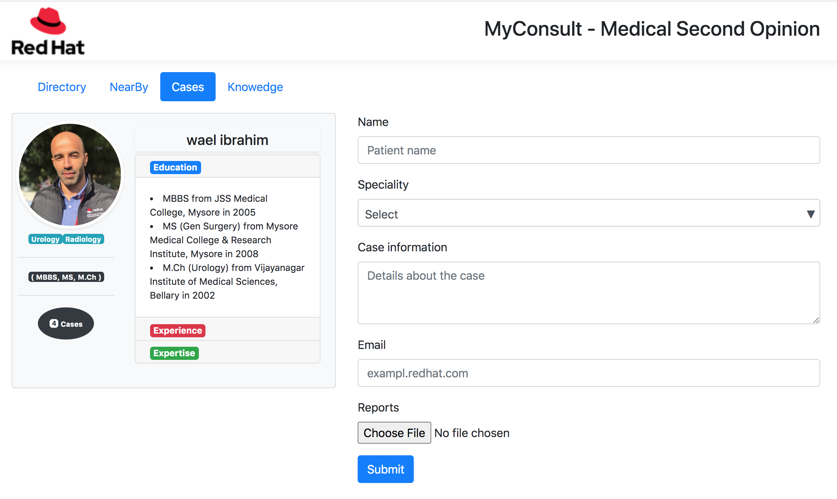This screenshot has width=837, height=499.
Task: Open the Knowedge tab
Action: click(x=255, y=87)
